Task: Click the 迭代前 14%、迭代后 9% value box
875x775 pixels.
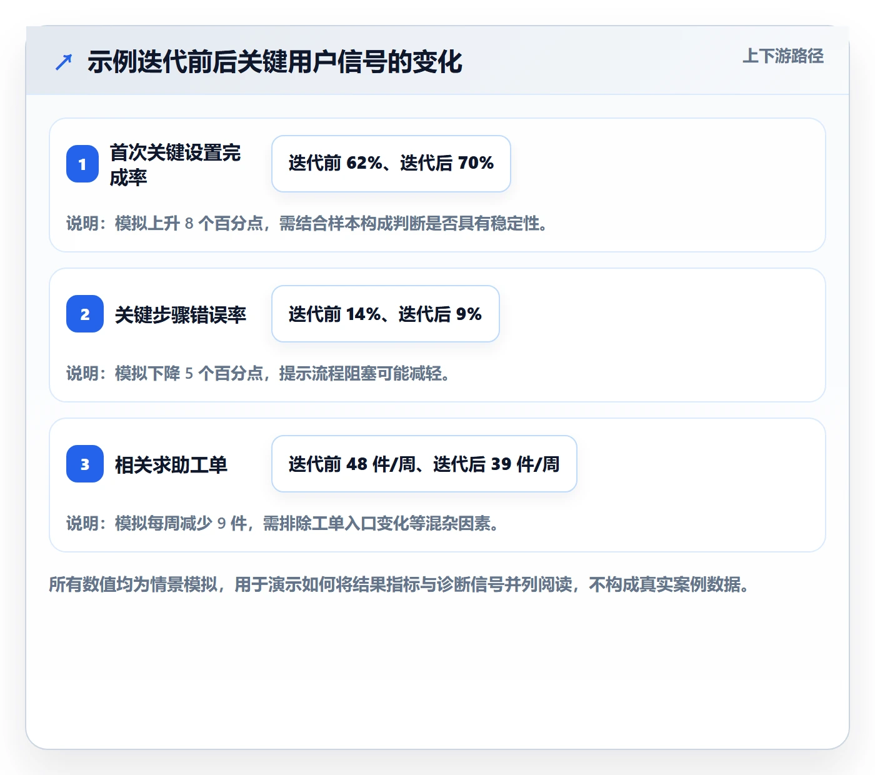Action: pos(386,314)
